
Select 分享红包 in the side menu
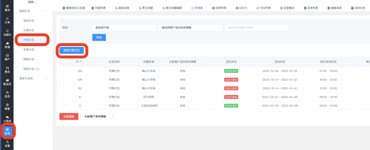(29, 30)
